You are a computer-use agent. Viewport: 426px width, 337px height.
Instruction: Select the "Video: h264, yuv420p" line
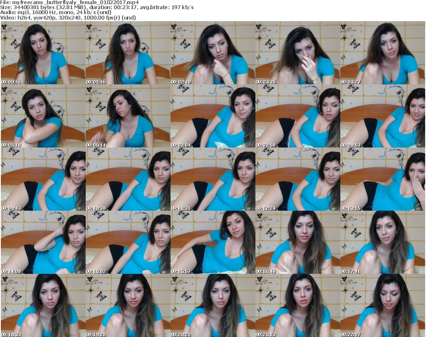pyautogui.click(x=68, y=17)
